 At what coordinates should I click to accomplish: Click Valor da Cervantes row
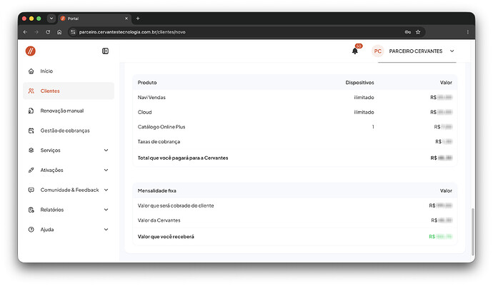(x=294, y=220)
